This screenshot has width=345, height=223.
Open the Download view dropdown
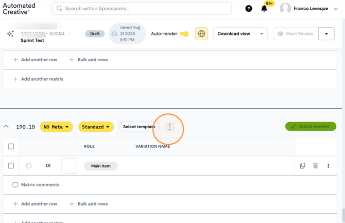click(240, 33)
